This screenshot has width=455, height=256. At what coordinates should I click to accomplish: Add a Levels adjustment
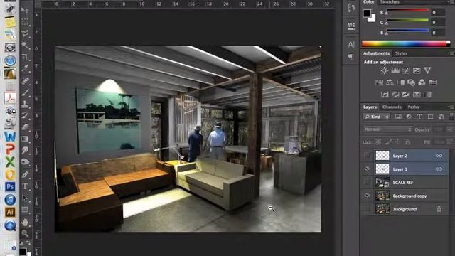(x=395, y=70)
